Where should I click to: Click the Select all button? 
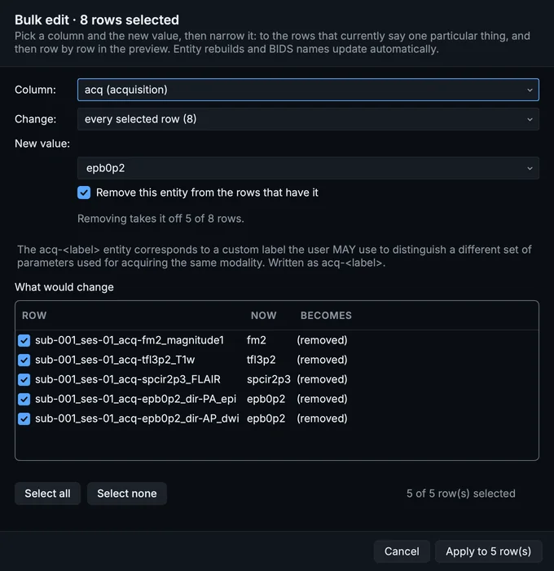(x=47, y=494)
